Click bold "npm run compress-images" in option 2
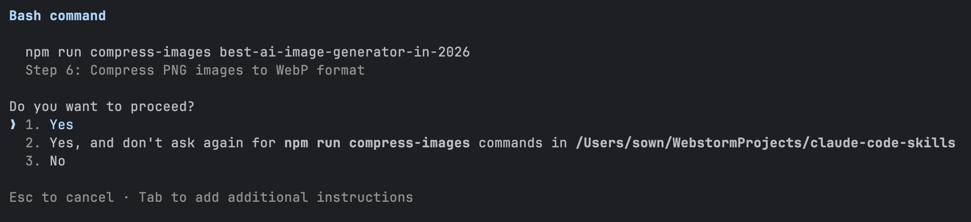Image resolution: width=971 pixels, height=222 pixels. [377, 143]
